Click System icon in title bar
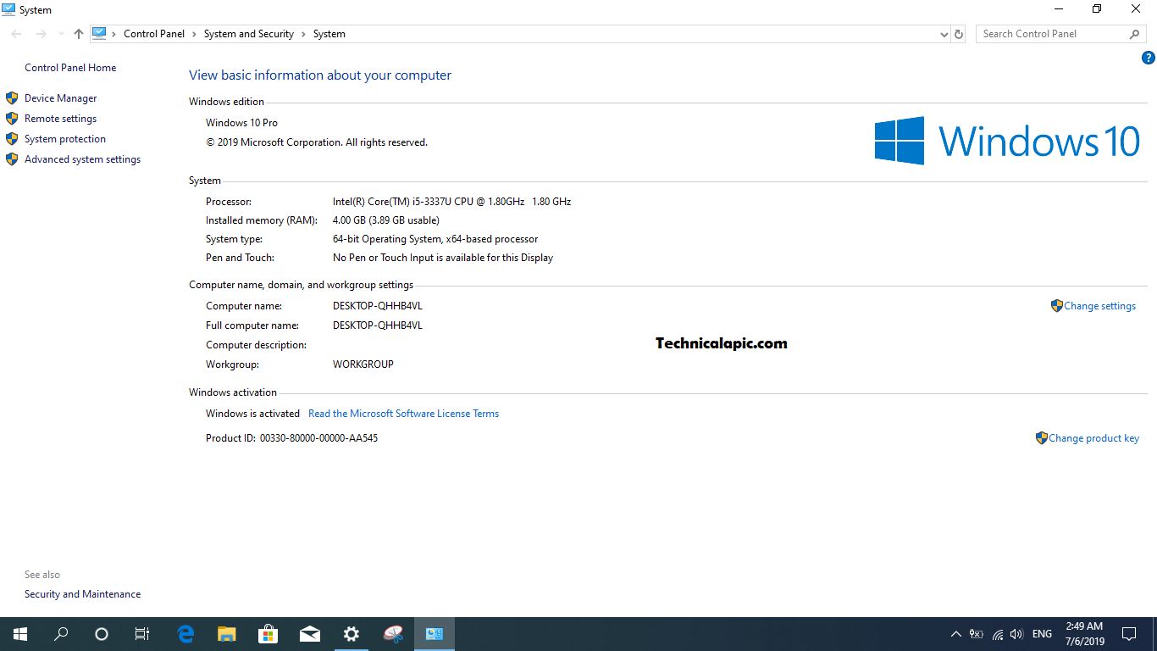Screen dimensions: 1157x651 tap(9, 9)
